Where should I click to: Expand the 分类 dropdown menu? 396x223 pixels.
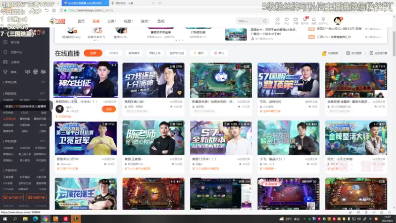112,21
